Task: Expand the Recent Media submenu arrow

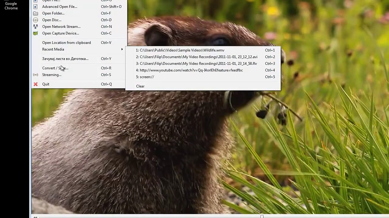Action: 122,49
